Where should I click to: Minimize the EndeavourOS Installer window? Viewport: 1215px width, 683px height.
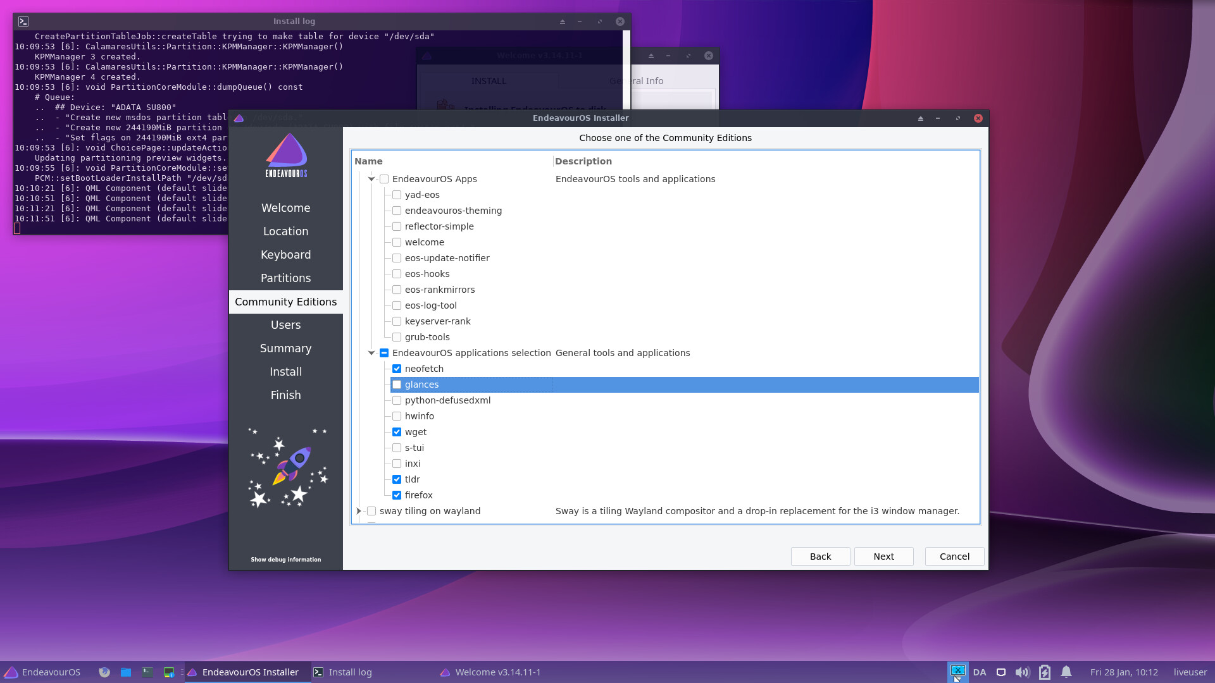tap(938, 118)
